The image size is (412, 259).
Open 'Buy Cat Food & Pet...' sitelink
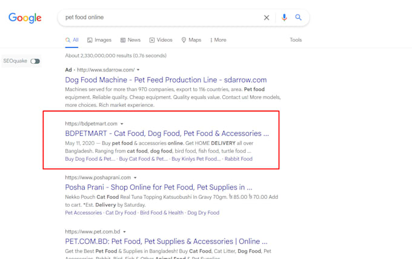[x=143, y=159]
